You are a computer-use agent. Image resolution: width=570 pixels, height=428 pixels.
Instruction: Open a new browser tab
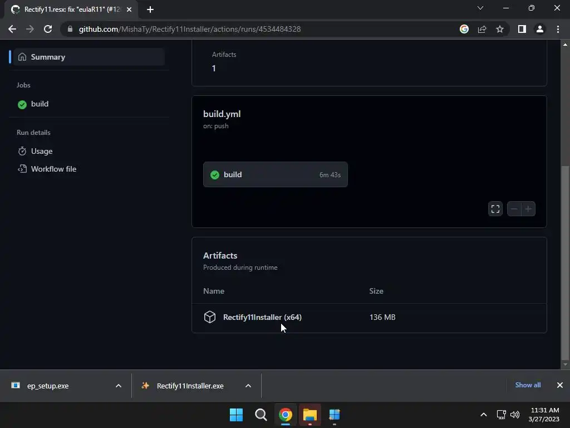[150, 9]
